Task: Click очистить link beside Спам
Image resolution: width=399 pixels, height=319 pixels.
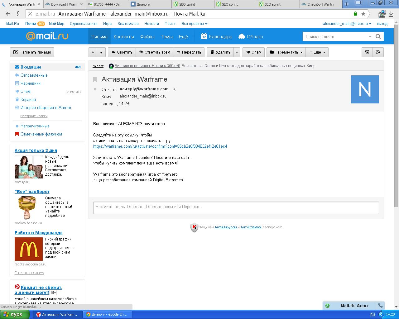Action: (74, 92)
